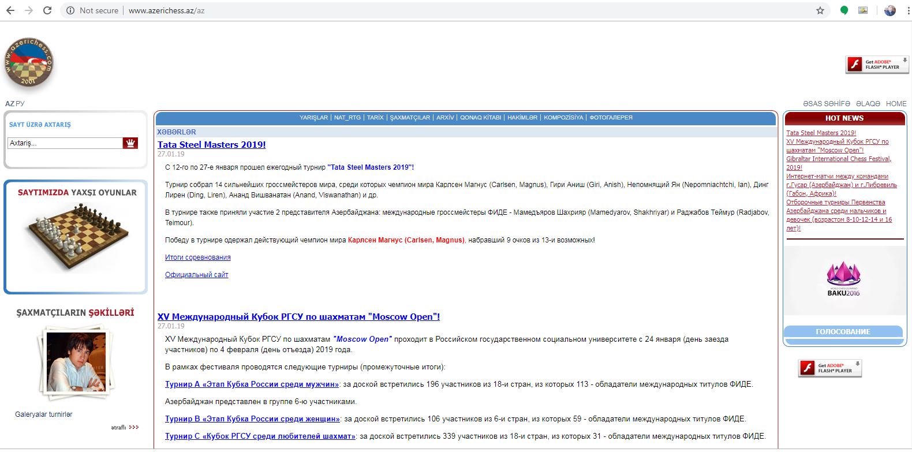Click the ətraflı red arrows link
This screenshot has height=452, width=912.
click(125, 427)
